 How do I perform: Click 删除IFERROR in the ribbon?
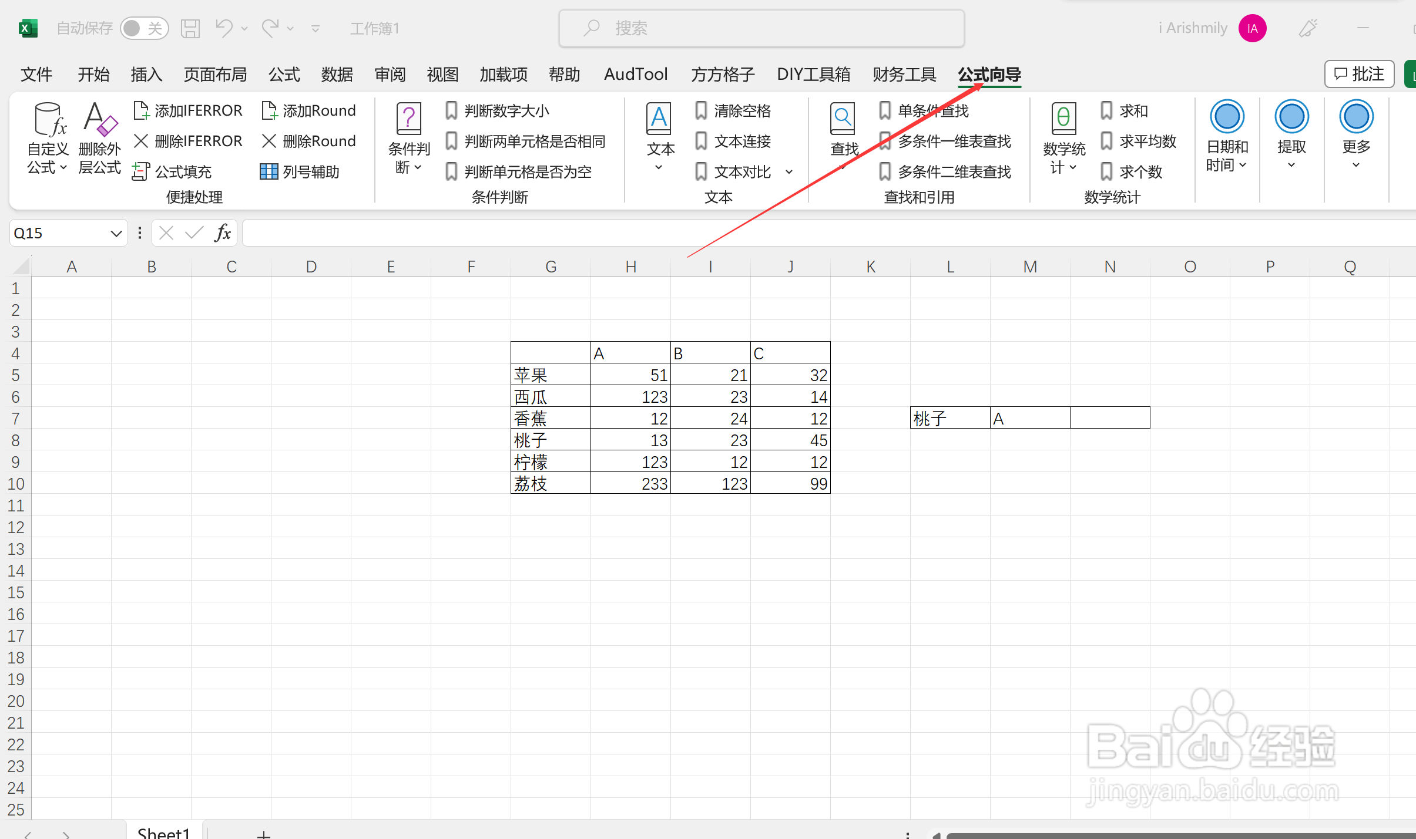(x=187, y=141)
